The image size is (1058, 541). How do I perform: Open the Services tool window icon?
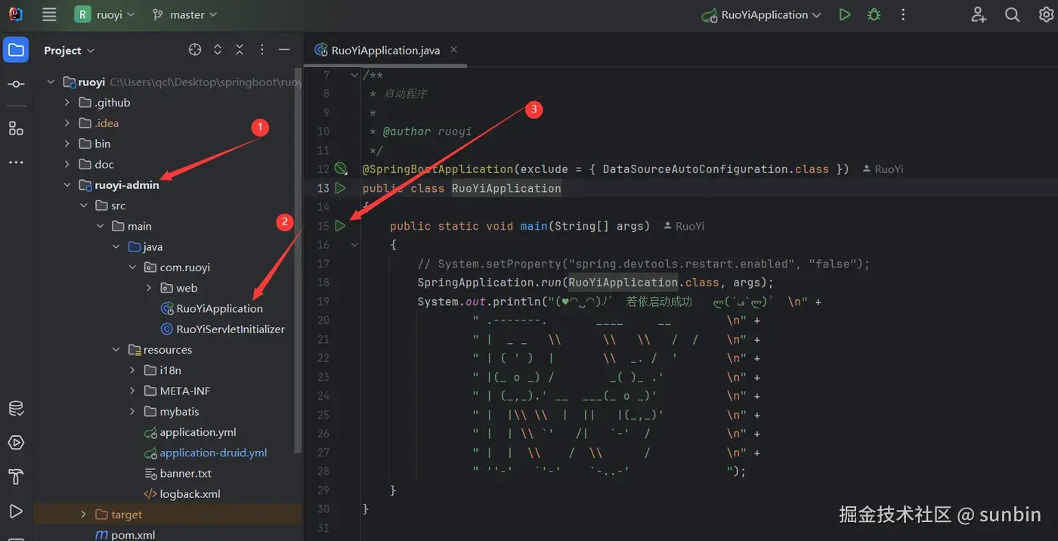coord(16,443)
